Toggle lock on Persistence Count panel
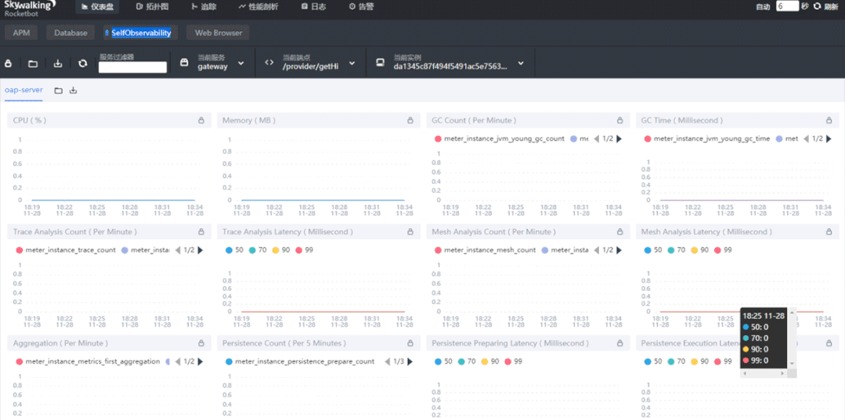Viewport: 845px width, 420px height. click(410, 343)
